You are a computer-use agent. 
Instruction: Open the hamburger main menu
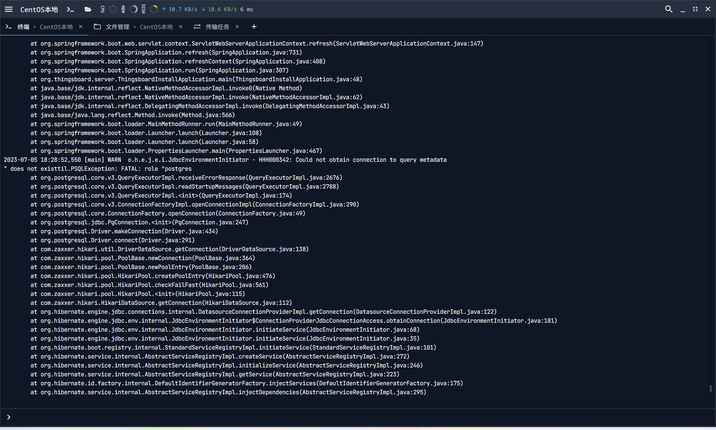pos(9,9)
